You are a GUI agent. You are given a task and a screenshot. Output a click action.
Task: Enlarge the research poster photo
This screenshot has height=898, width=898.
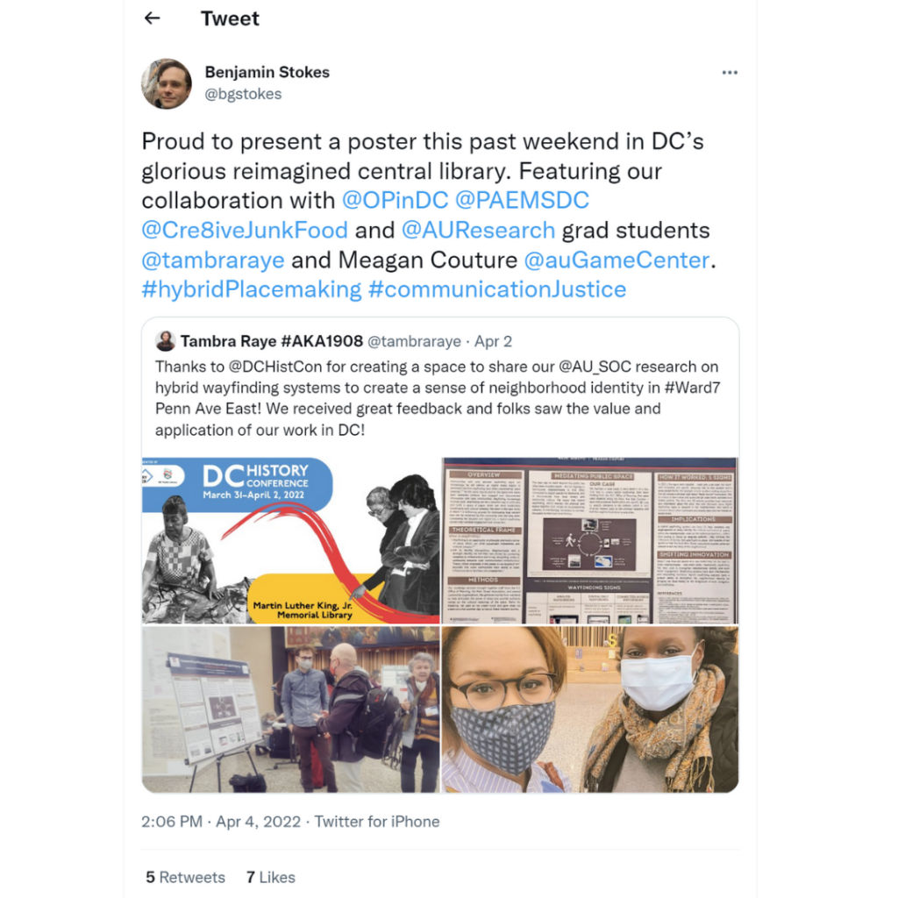(x=590, y=540)
